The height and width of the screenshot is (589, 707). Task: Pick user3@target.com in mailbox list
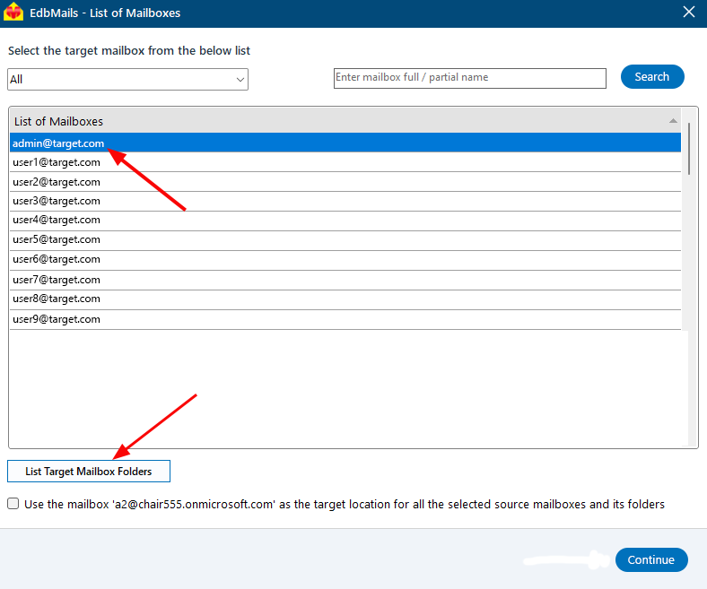pos(57,201)
